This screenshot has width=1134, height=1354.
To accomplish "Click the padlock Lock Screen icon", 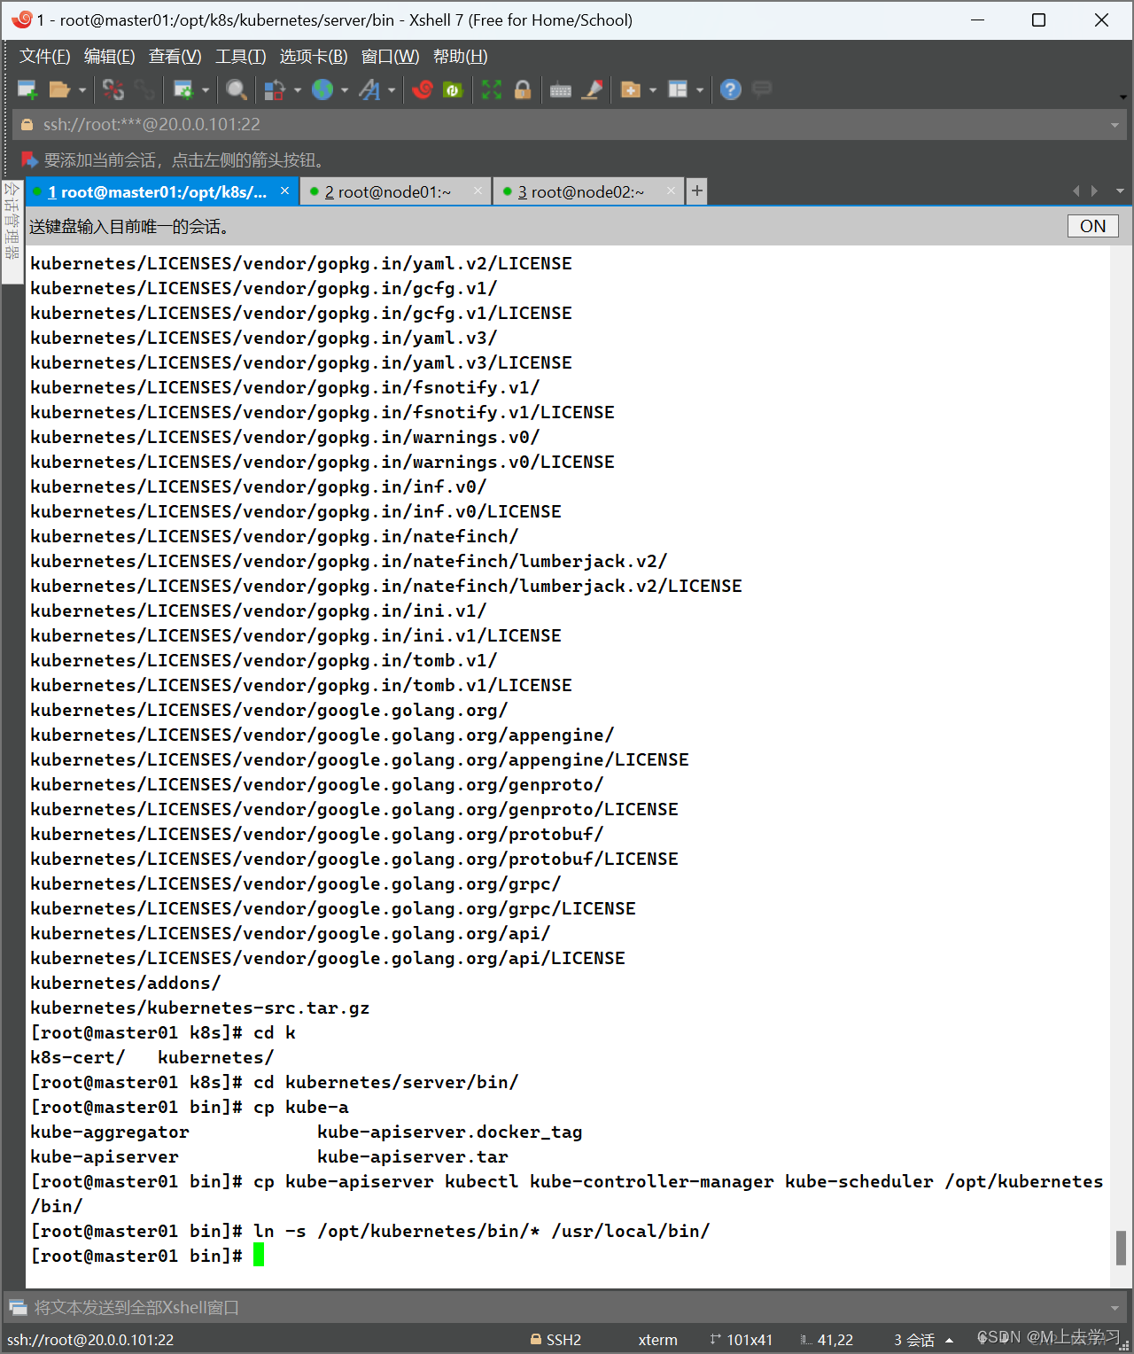I will [x=523, y=89].
